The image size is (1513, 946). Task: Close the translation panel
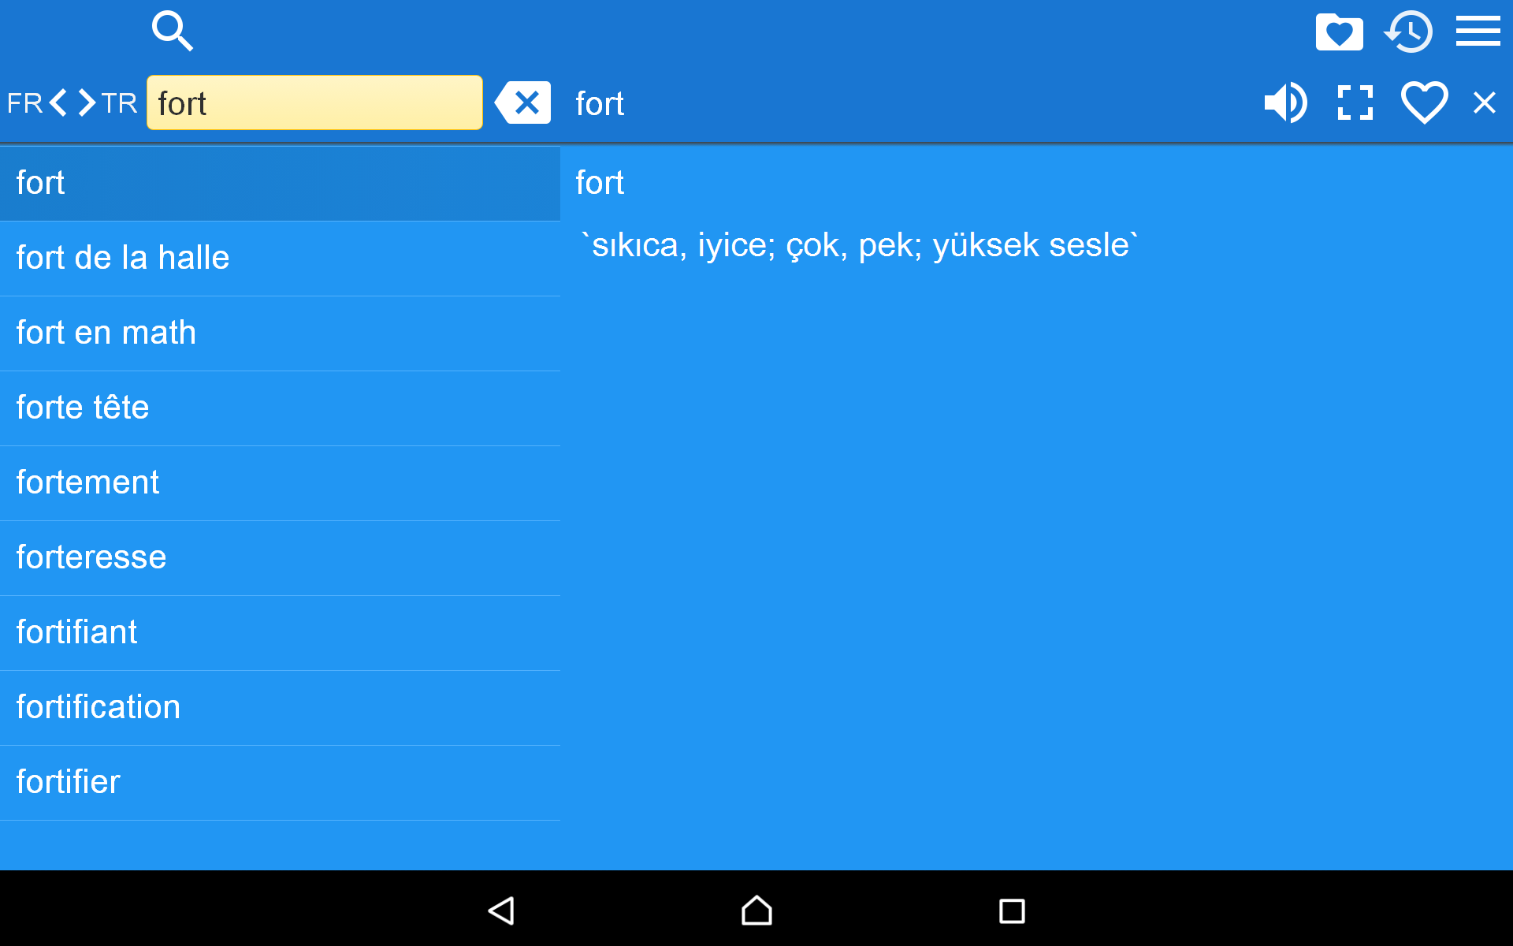click(1484, 102)
